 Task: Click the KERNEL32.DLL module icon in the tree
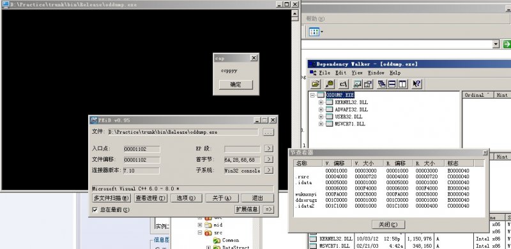(x=330, y=102)
